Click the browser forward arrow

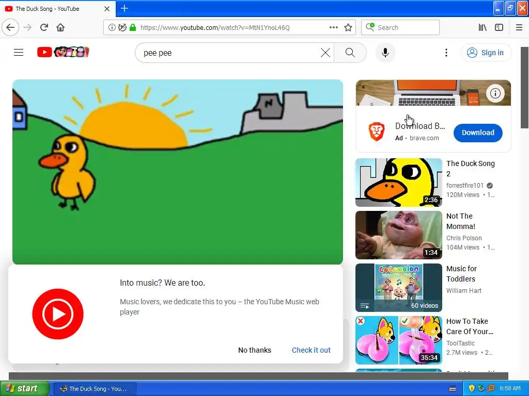coord(27,27)
